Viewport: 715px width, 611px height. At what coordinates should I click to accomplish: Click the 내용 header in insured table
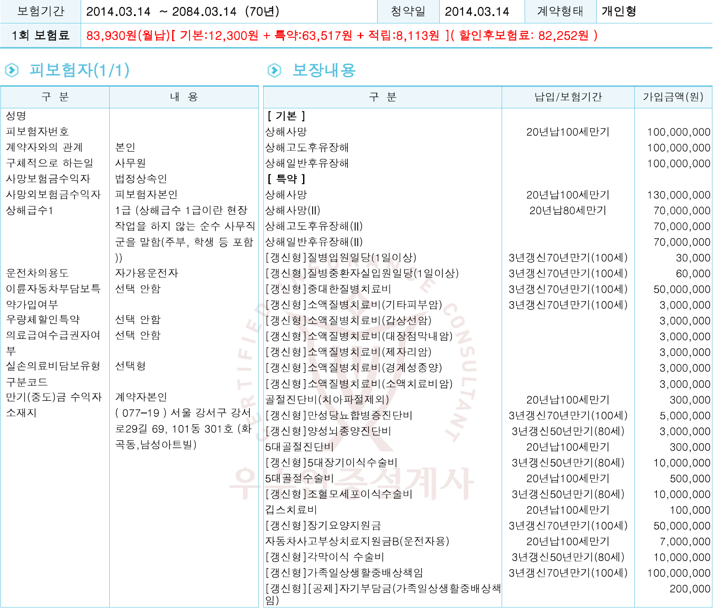pos(184,97)
